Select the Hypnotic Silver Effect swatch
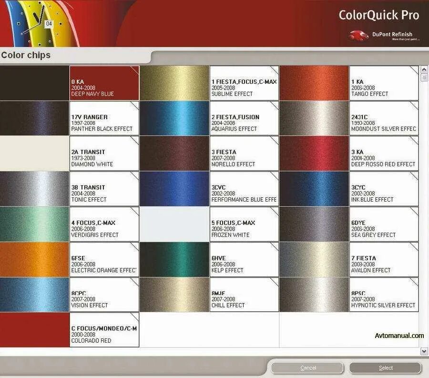429x378 pixels. point(315,295)
